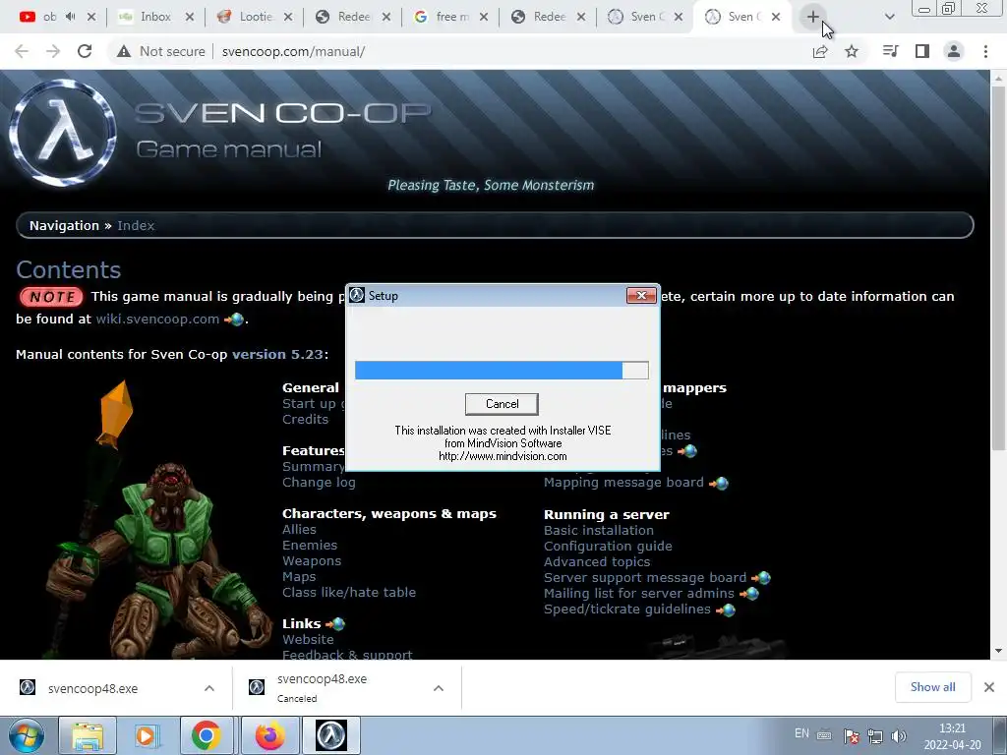Click Show all downloads
Image resolution: width=1007 pixels, height=755 pixels.
pyautogui.click(x=932, y=687)
